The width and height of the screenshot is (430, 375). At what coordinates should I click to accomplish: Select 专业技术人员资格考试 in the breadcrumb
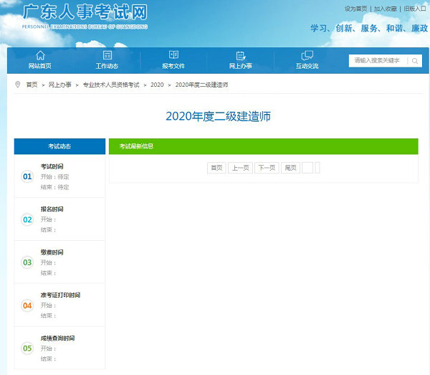[110, 85]
